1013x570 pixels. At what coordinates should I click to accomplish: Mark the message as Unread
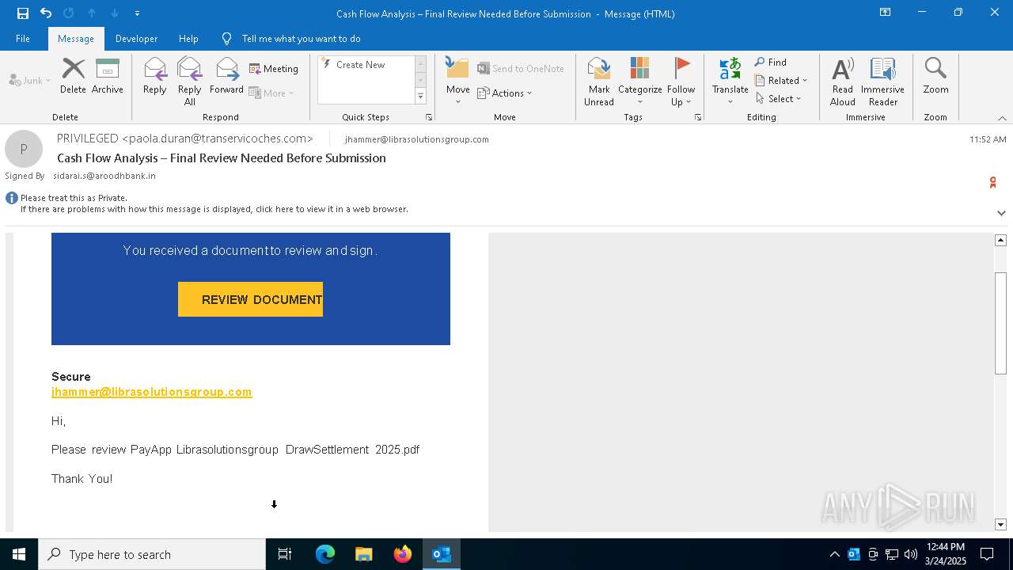coord(599,81)
